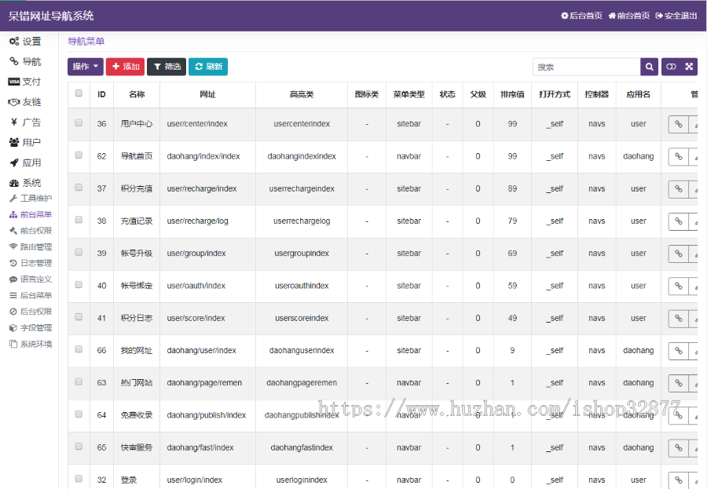The width and height of the screenshot is (707, 489).
Task: Click 安全退出 to log out
Action: (x=676, y=16)
